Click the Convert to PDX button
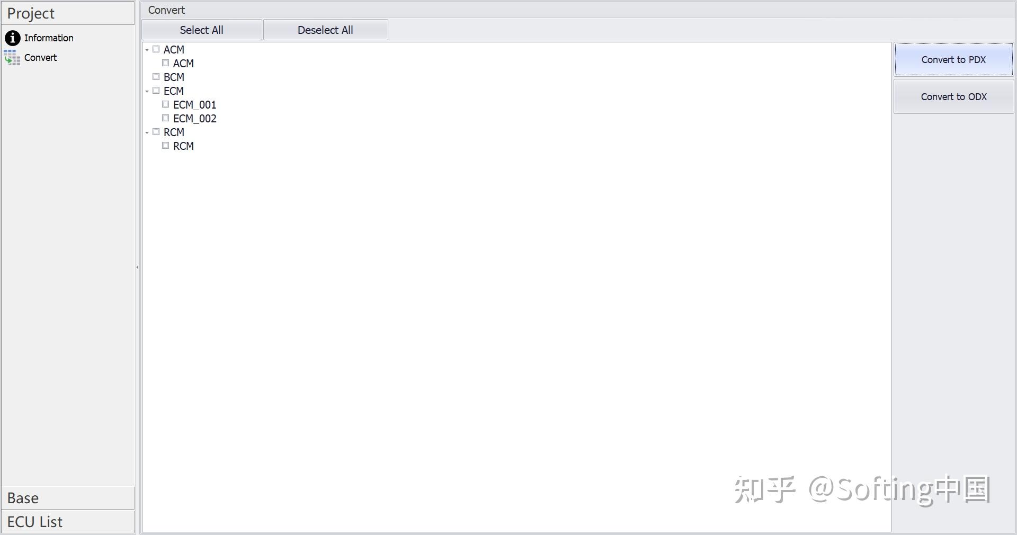Screen dimensions: 1017x535 click(953, 59)
